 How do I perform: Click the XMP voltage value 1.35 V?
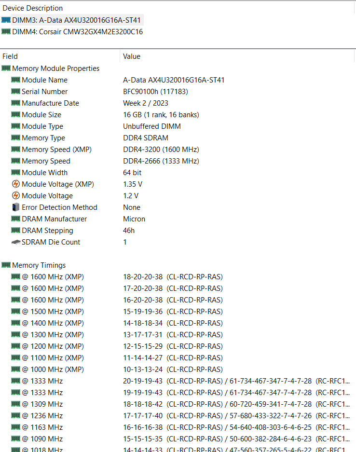pos(133,184)
